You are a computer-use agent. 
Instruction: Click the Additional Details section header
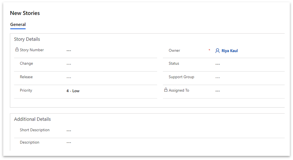(32, 119)
